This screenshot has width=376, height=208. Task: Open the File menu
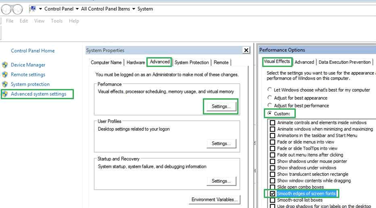point(10,21)
